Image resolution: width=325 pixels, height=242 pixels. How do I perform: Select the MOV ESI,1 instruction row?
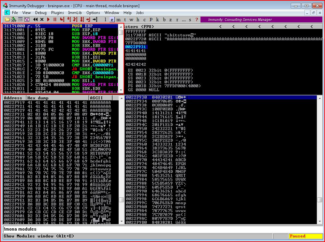coord(61,81)
